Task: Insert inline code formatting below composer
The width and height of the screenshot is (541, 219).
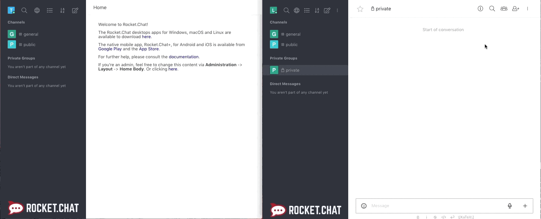Action: coord(444,217)
